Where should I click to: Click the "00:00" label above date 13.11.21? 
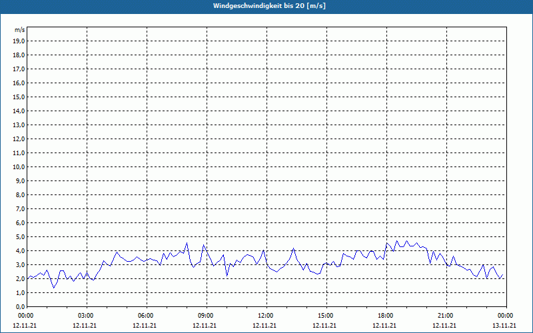click(x=506, y=316)
